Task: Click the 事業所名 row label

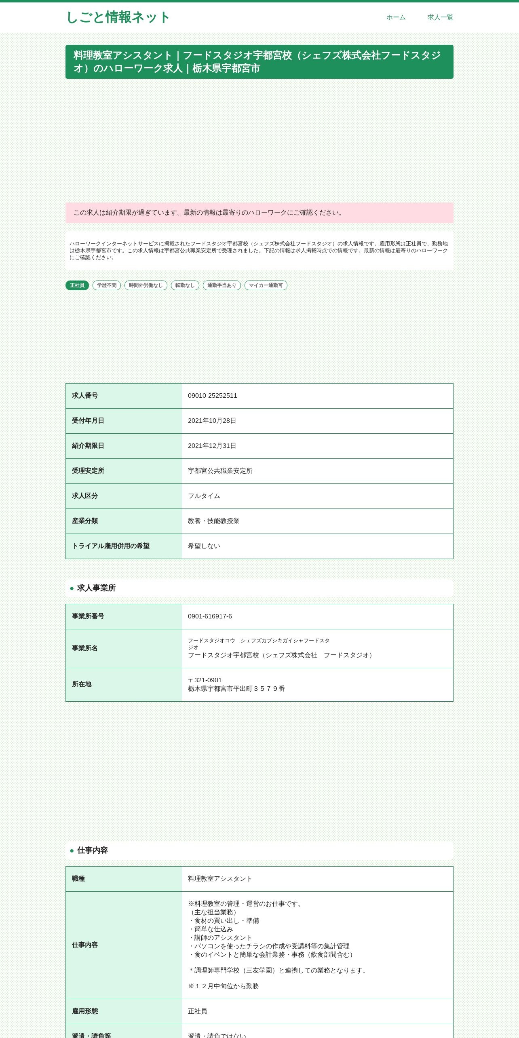Action: 85,648
